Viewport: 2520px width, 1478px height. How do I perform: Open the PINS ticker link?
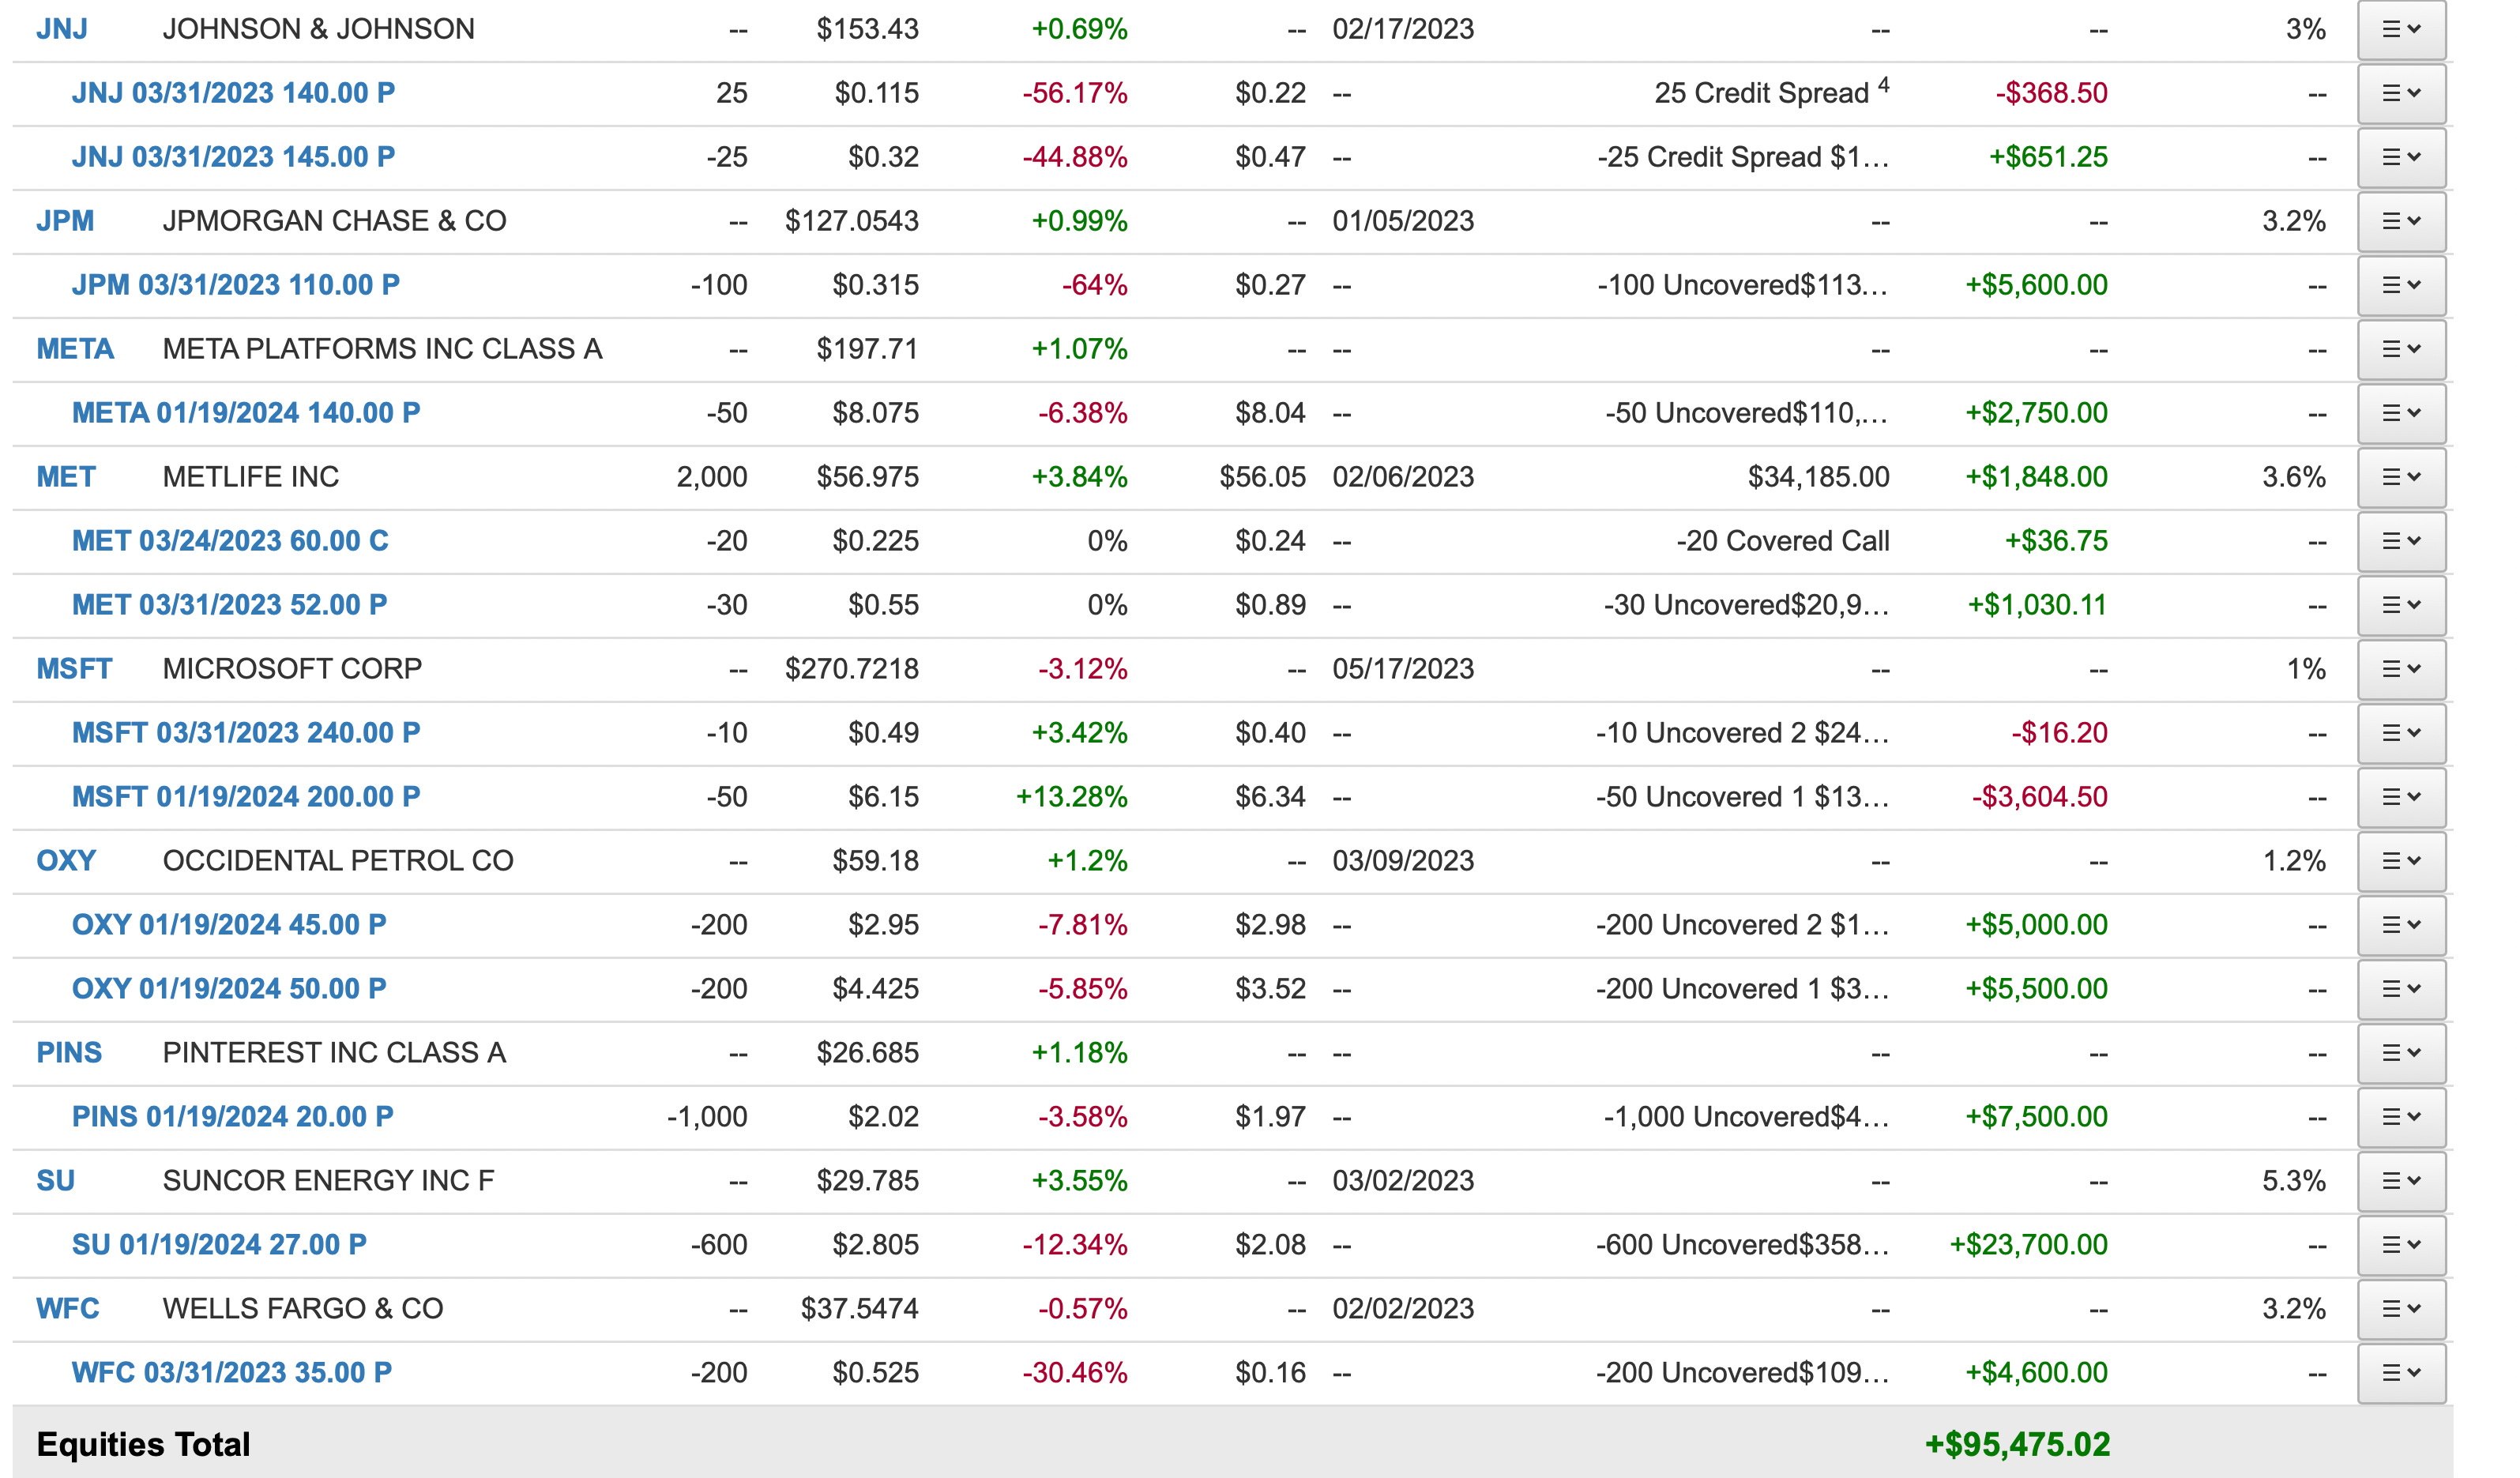[x=69, y=1053]
